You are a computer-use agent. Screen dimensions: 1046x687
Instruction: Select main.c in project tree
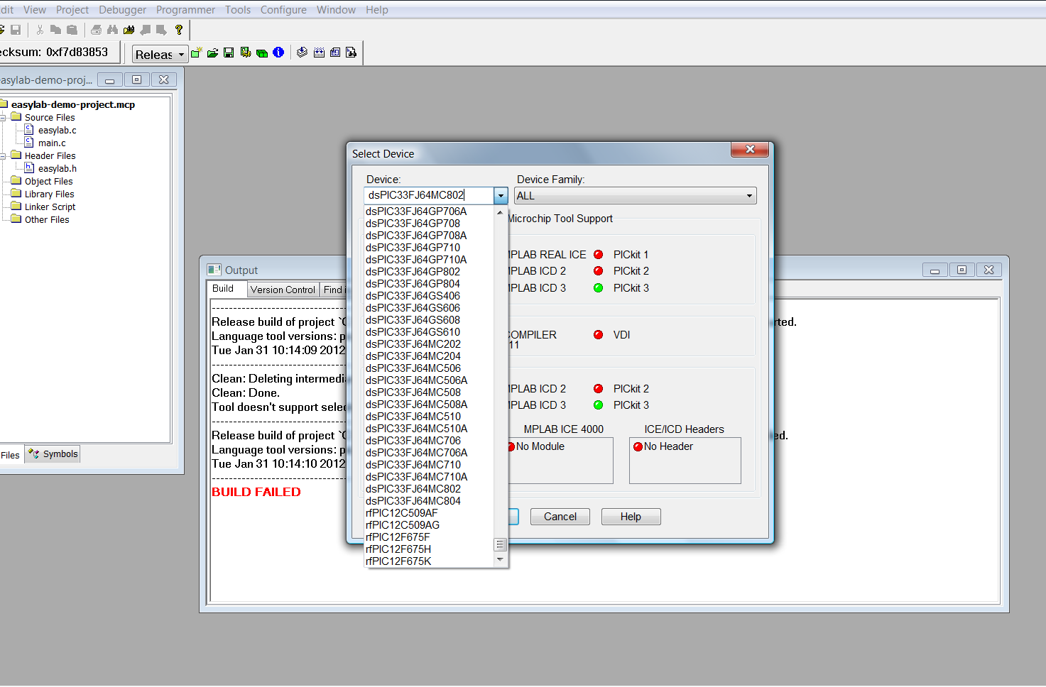point(52,143)
